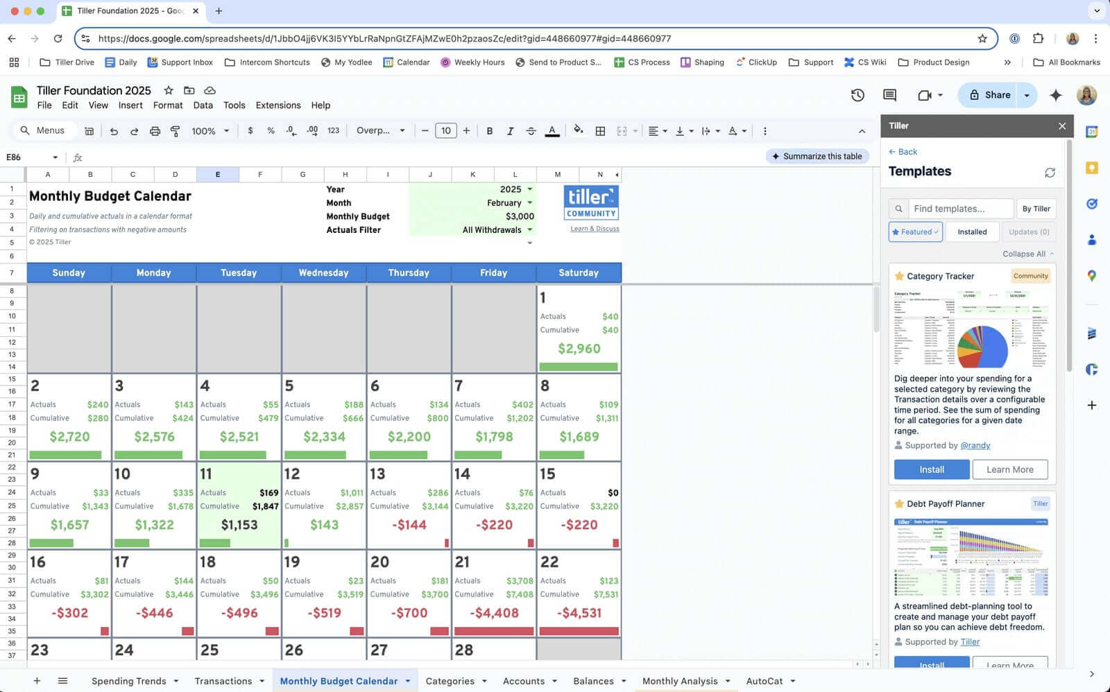Open Google Tasks side panel icon
The image size is (1110, 692).
(x=1092, y=204)
